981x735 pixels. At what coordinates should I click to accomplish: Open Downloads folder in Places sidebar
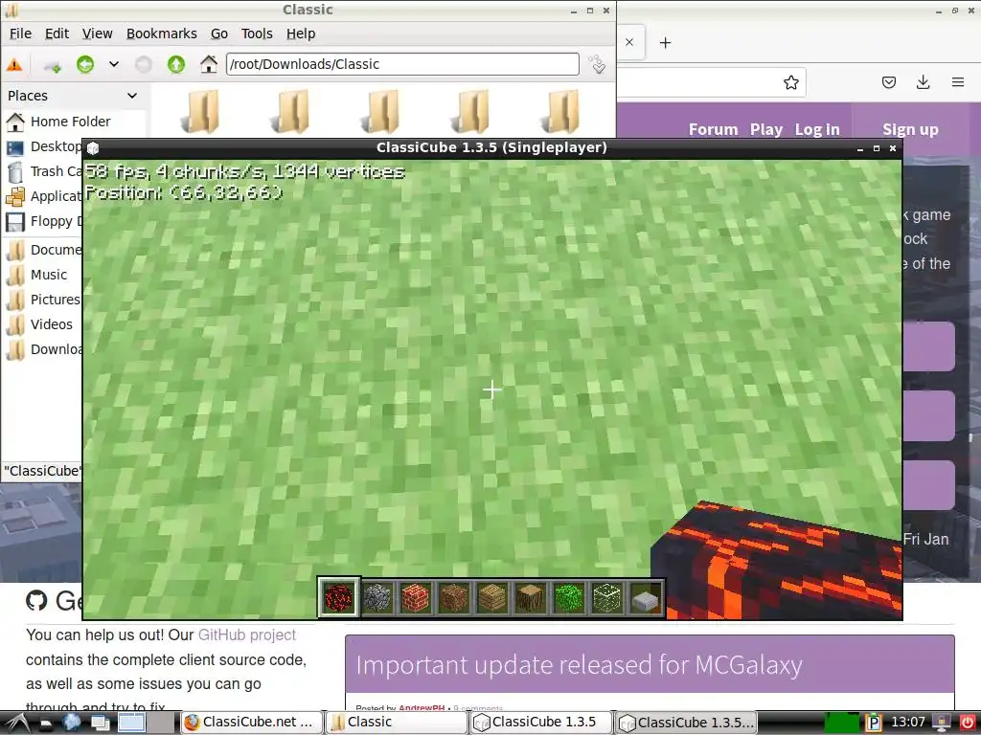tap(42, 350)
